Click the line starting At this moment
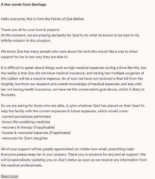This screenshot has height=179, width=155. (x=70, y=35)
